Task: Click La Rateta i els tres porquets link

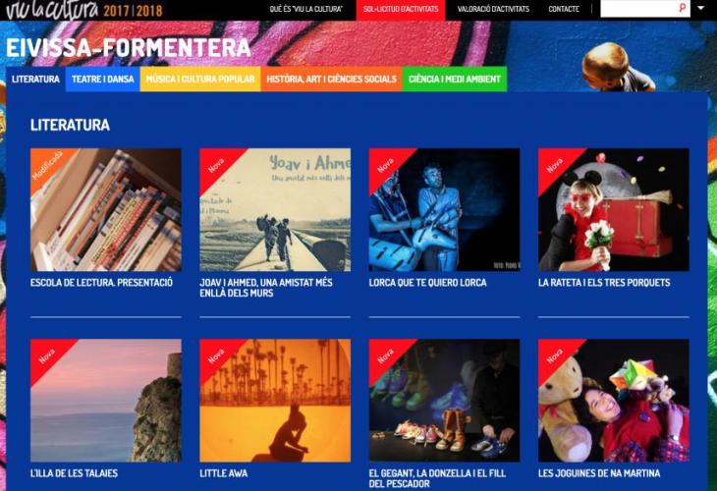Action: click(x=604, y=283)
